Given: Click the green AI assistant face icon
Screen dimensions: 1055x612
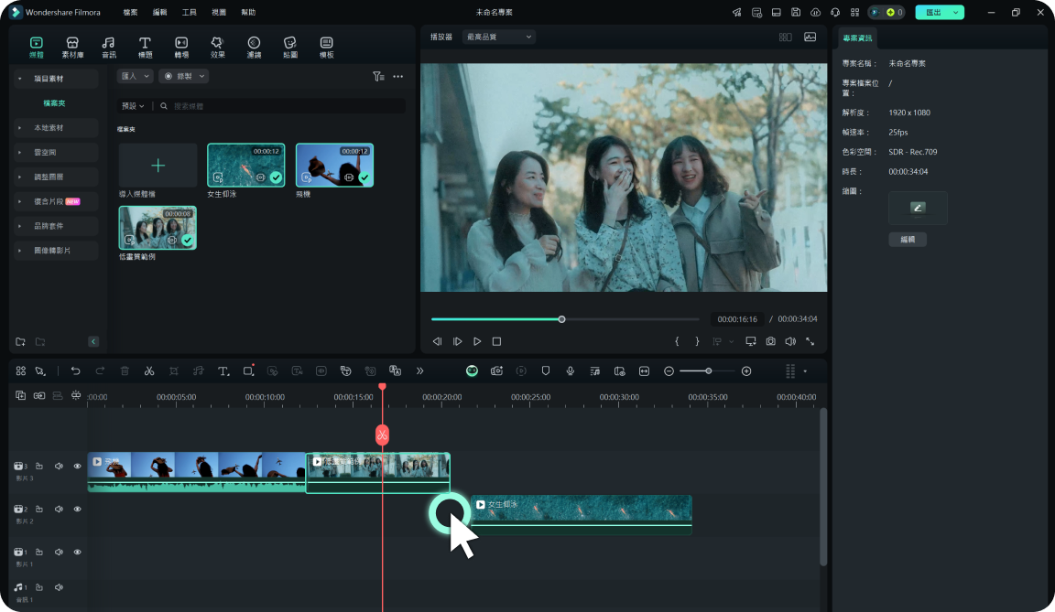Looking at the screenshot, I should click(x=472, y=370).
